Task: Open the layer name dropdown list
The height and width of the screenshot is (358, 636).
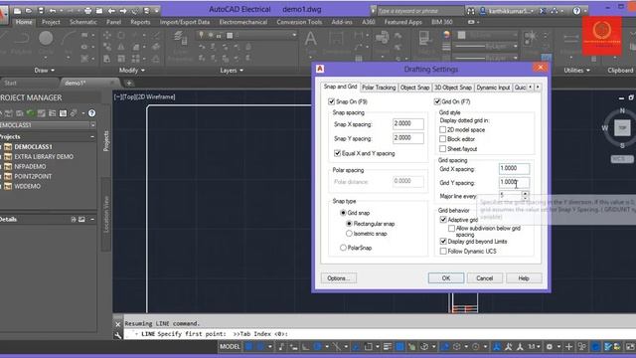Action: (x=294, y=36)
